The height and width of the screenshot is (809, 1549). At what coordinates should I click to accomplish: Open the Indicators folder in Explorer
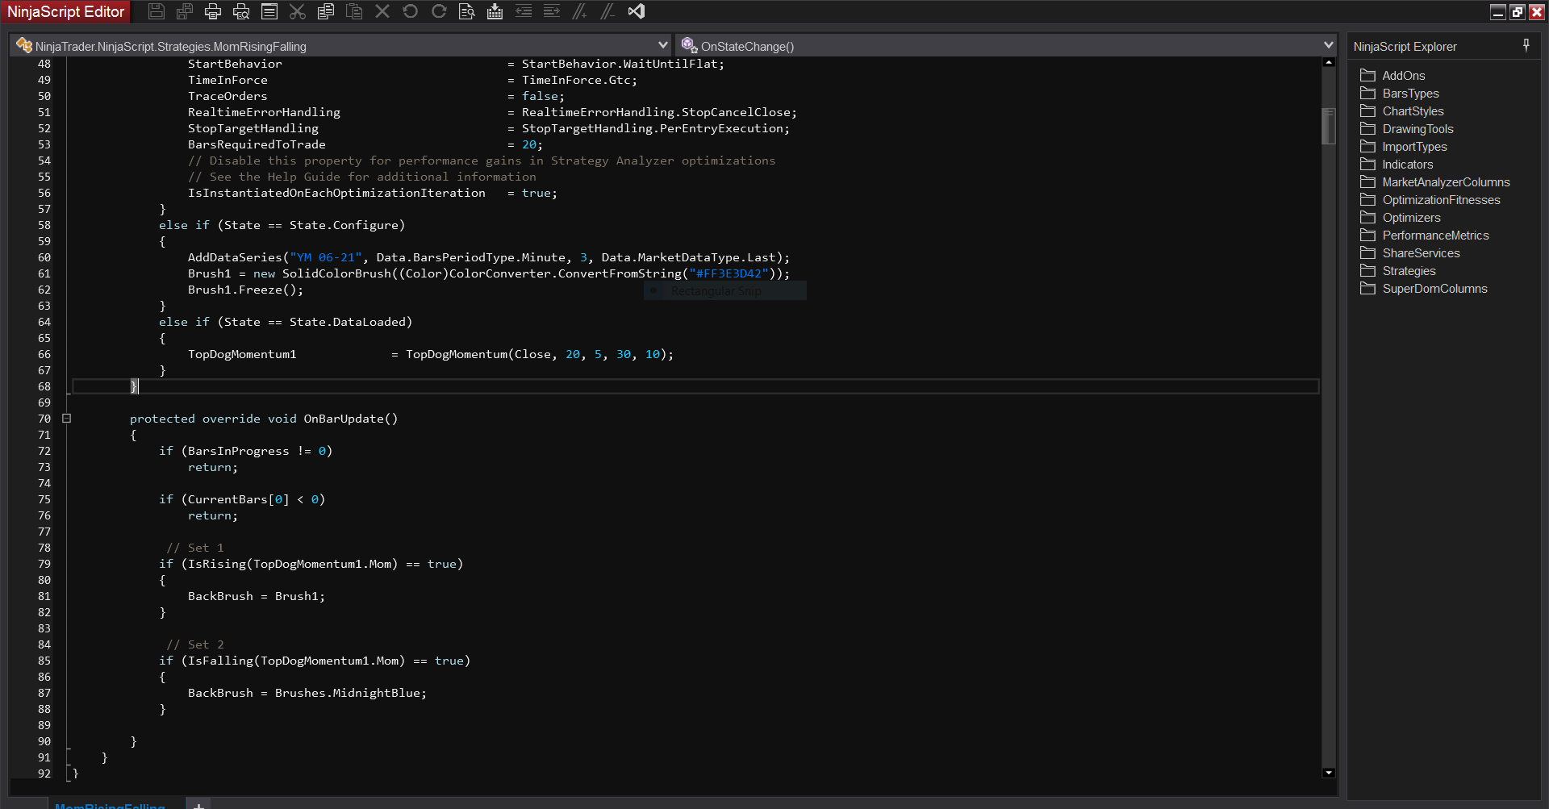pyautogui.click(x=1407, y=165)
